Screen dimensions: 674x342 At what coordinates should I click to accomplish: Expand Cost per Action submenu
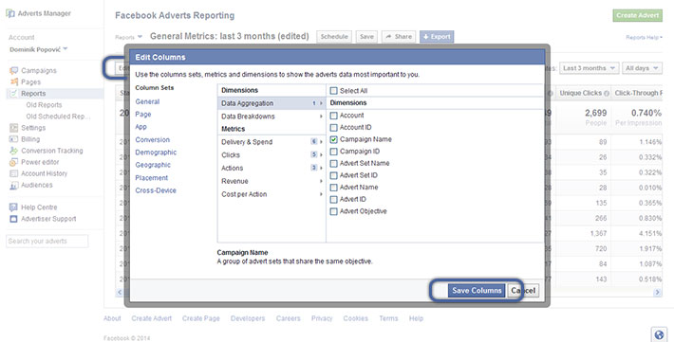pyautogui.click(x=271, y=194)
